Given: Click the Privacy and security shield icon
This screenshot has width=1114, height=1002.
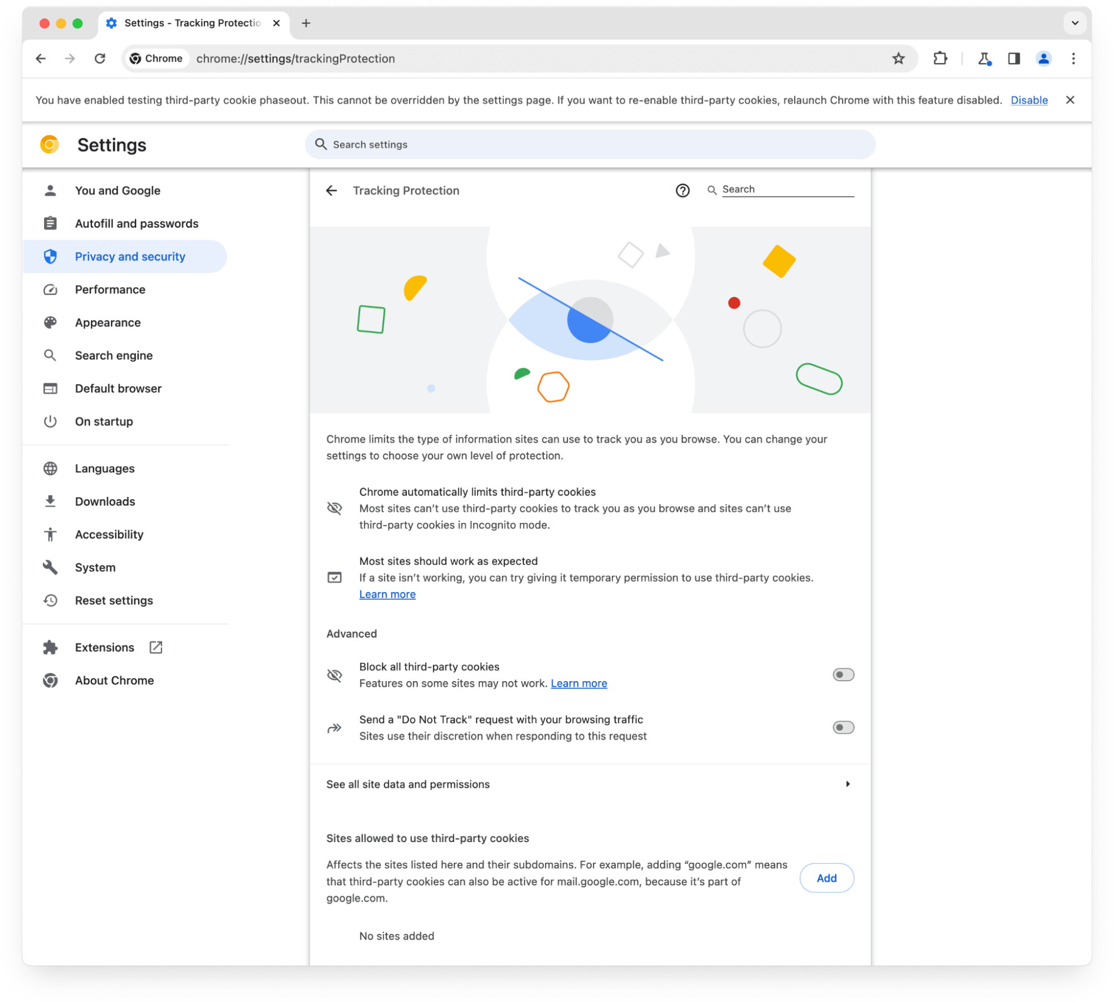Looking at the screenshot, I should 51,256.
